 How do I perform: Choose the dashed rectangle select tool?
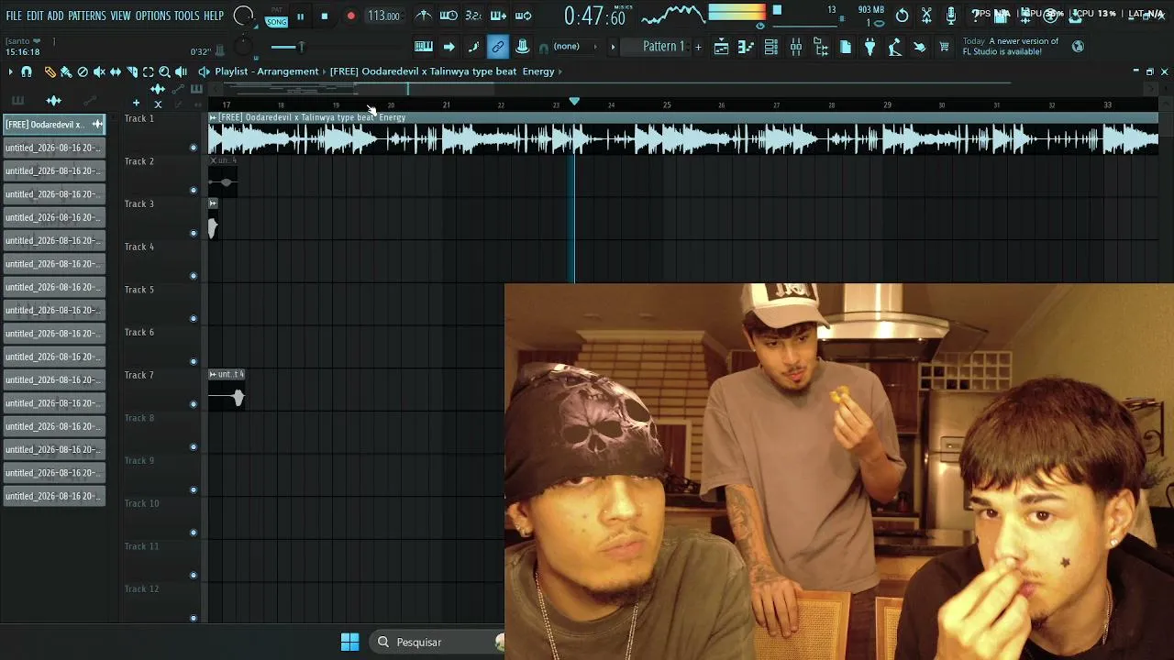149,71
